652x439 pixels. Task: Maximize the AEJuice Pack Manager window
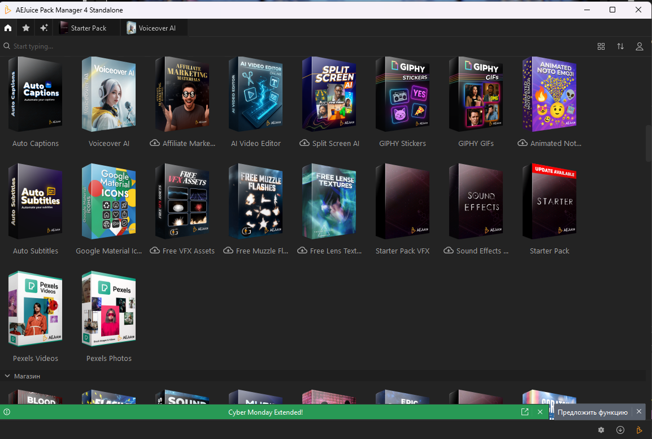[x=612, y=10]
